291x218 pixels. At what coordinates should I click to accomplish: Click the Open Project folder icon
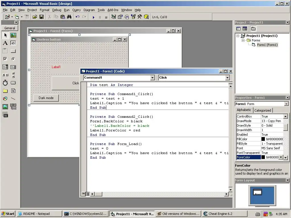(35, 17)
